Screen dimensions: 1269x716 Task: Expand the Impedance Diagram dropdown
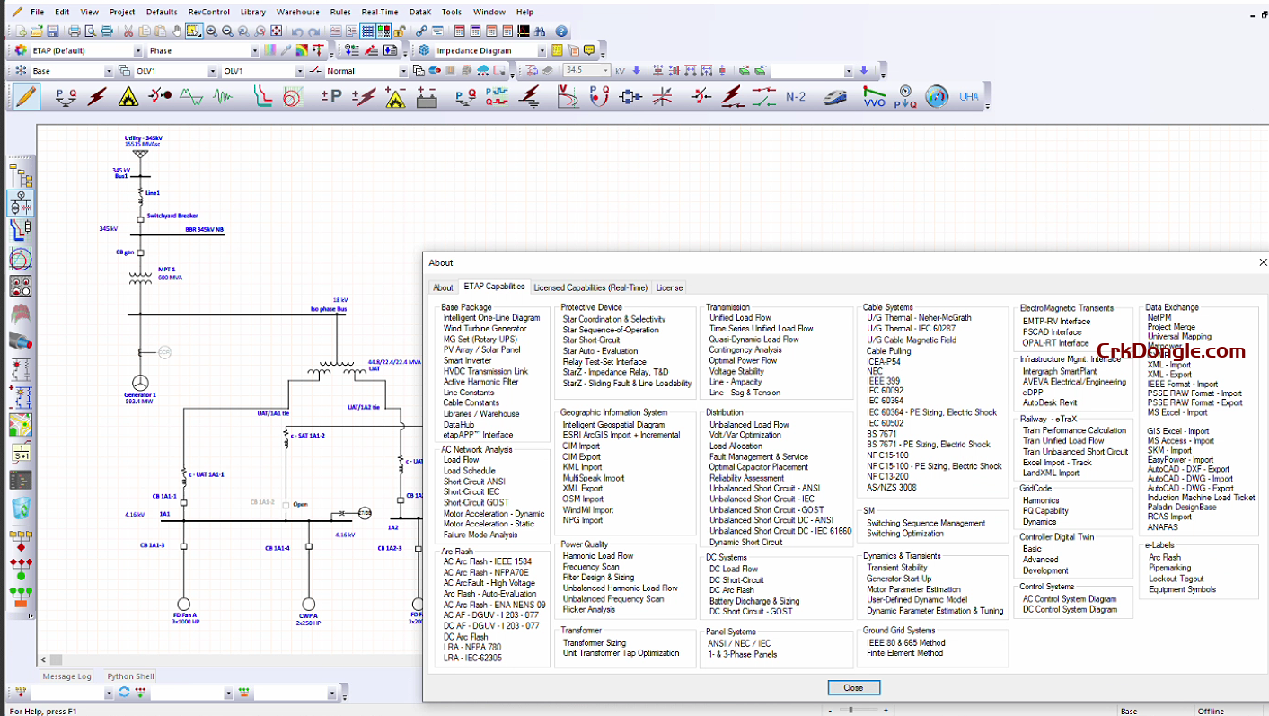pos(542,51)
